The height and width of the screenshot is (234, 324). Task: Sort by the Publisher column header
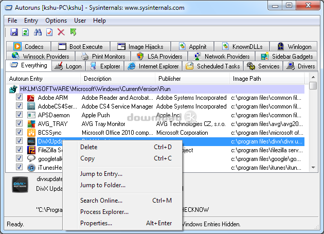[192, 79]
